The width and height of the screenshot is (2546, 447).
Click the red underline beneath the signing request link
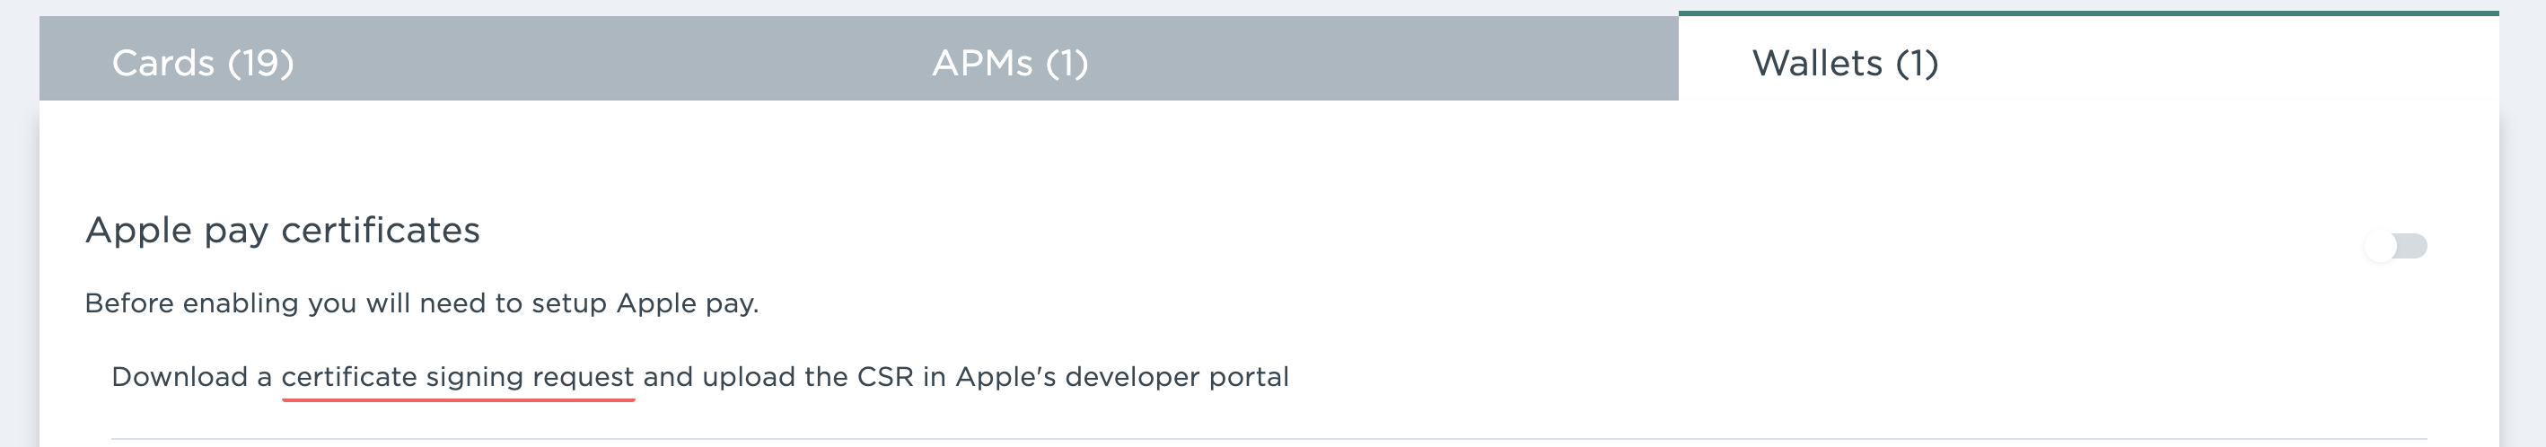[458, 399]
